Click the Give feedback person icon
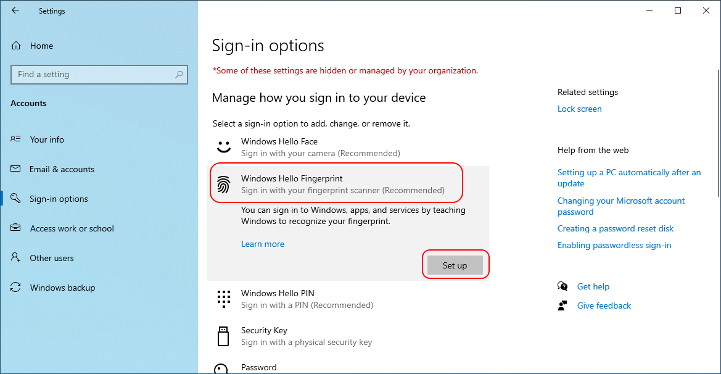 tap(562, 305)
